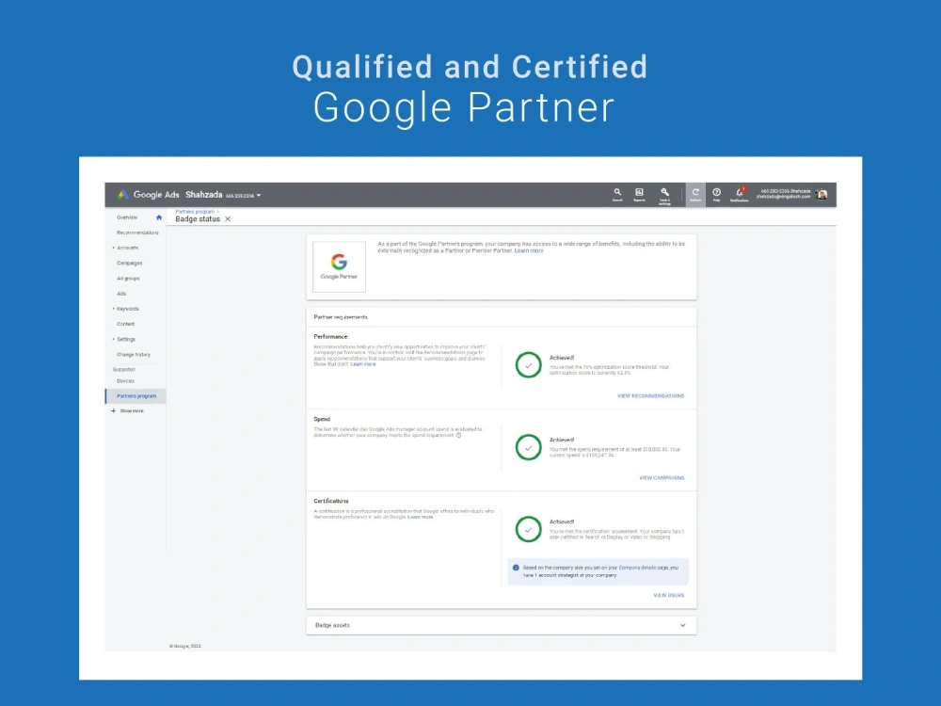The image size is (941, 706).
Task: Open the Reports icon in header
Action: 639,195
